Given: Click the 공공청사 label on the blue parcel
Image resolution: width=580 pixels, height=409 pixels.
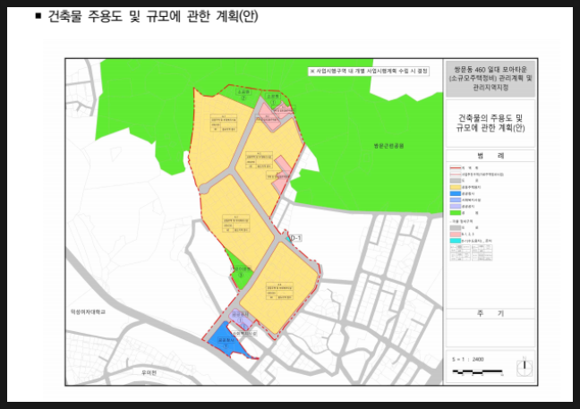Looking at the screenshot, I should pos(226,340).
